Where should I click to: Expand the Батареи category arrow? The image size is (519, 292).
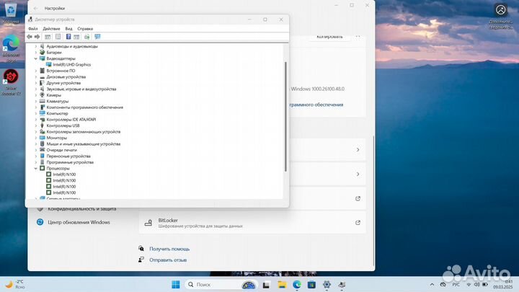click(x=36, y=53)
